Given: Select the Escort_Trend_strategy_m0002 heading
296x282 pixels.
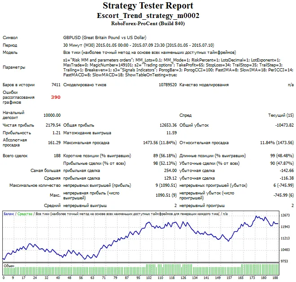Looking at the screenshot, I should coord(148,15).
